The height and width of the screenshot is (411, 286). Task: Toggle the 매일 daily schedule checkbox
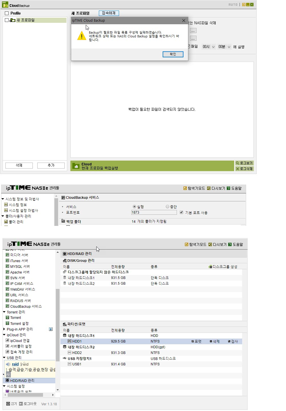189,46
